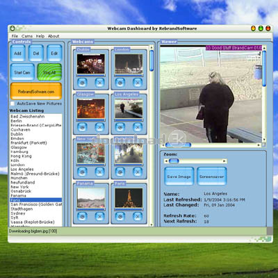Image resolution: width=278 pixels, height=278 pixels.
Task: Click the Save Image button
Action: pyautogui.click(x=179, y=177)
